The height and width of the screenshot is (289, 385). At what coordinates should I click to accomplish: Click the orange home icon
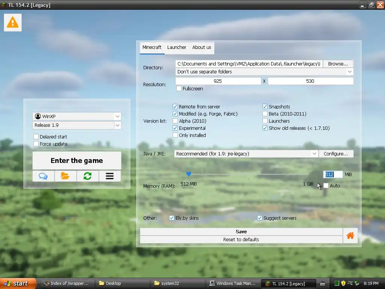pos(350,236)
